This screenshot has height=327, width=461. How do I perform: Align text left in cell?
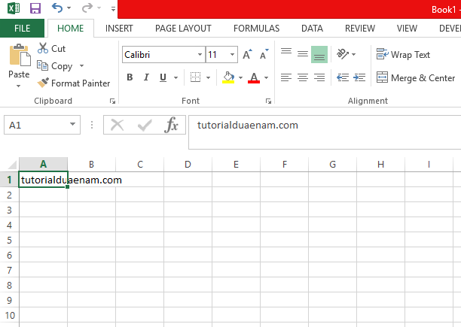tap(286, 77)
